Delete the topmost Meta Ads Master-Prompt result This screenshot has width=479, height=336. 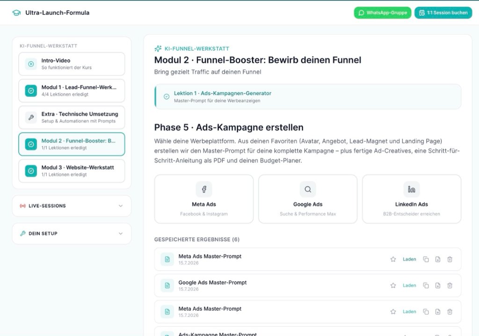[x=450, y=259]
